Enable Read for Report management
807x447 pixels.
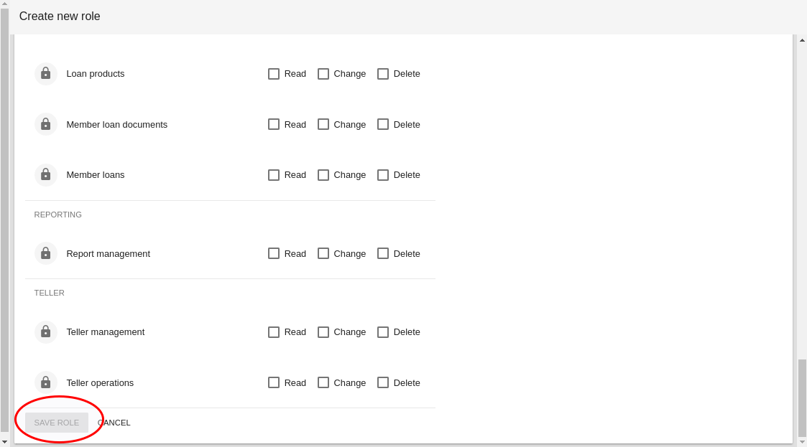tap(274, 253)
